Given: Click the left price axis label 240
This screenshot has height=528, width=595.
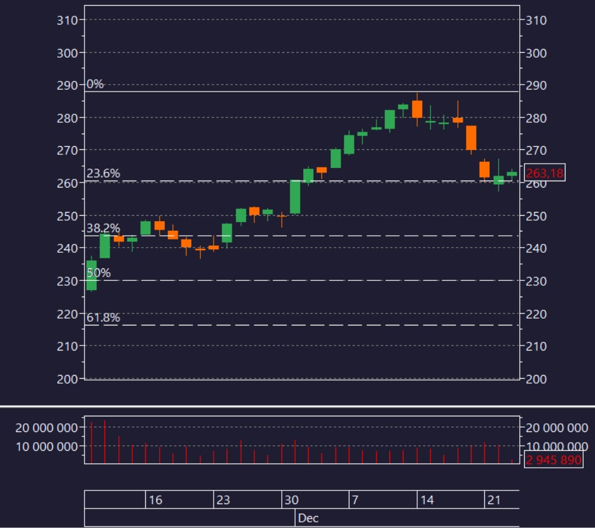Looking at the screenshot, I should click(x=67, y=248).
